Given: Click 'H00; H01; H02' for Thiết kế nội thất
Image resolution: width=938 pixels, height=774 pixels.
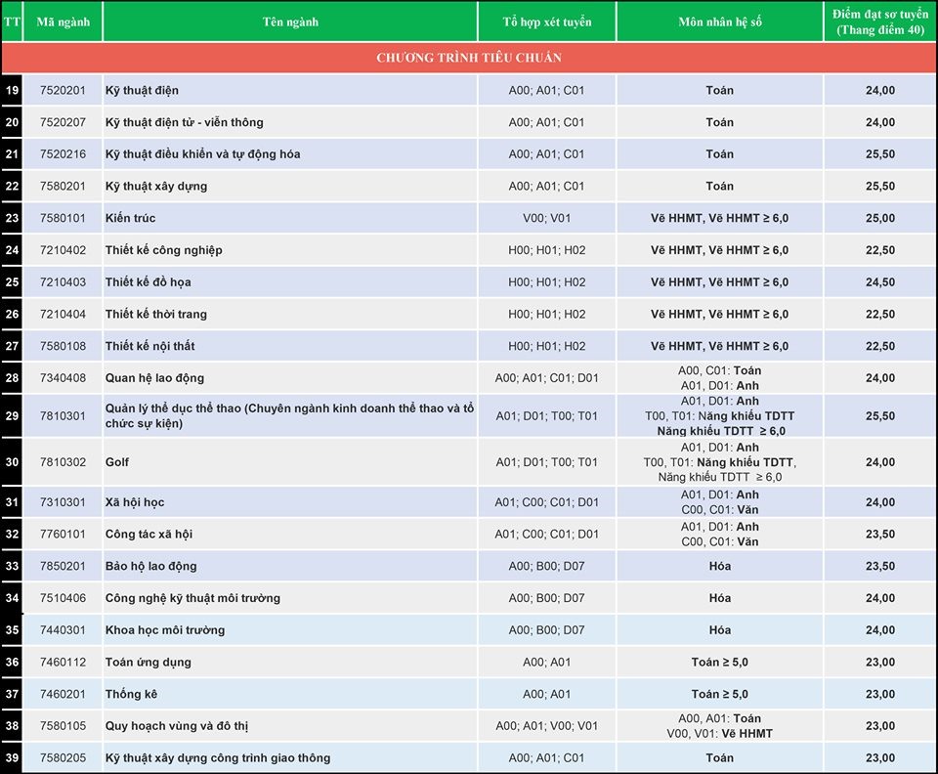Looking at the screenshot, I should click(x=547, y=346).
